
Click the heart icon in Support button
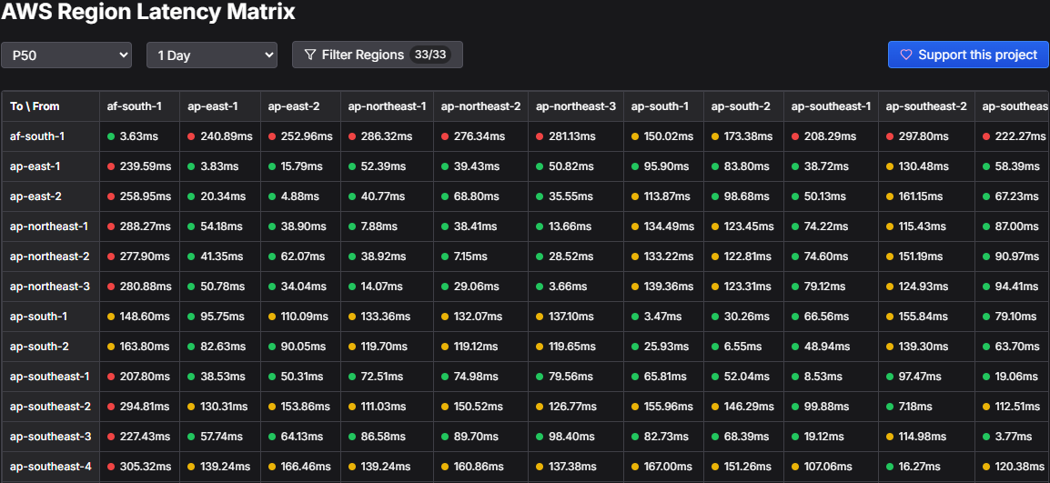click(x=906, y=55)
